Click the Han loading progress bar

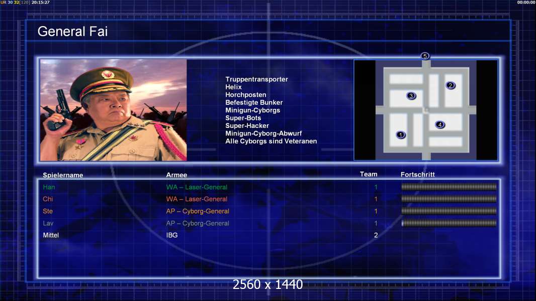coord(449,187)
